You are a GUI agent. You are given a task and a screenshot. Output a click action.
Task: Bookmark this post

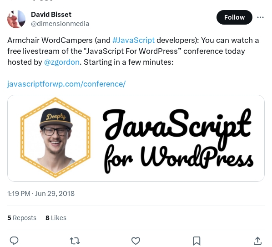(x=196, y=241)
